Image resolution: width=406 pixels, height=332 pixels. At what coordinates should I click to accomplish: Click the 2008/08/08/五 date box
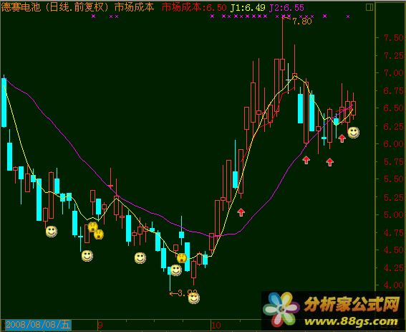[x=39, y=325]
